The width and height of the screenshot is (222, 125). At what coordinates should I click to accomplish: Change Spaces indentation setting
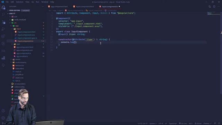point(153,124)
